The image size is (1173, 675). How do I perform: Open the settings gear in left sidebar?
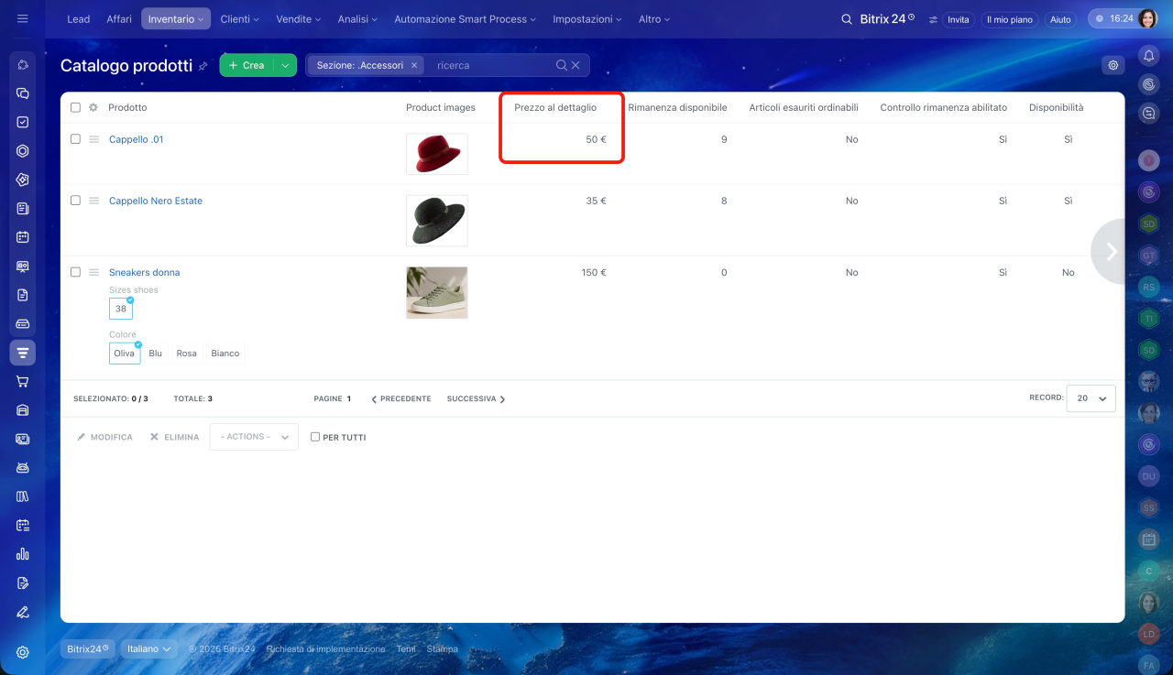pos(23,652)
